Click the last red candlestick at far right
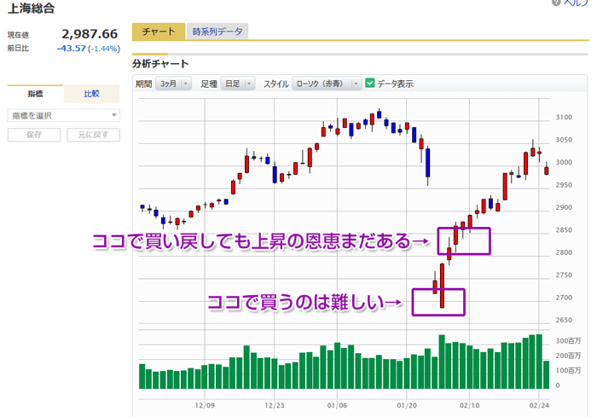The image size is (597, 417). point(546,171)
